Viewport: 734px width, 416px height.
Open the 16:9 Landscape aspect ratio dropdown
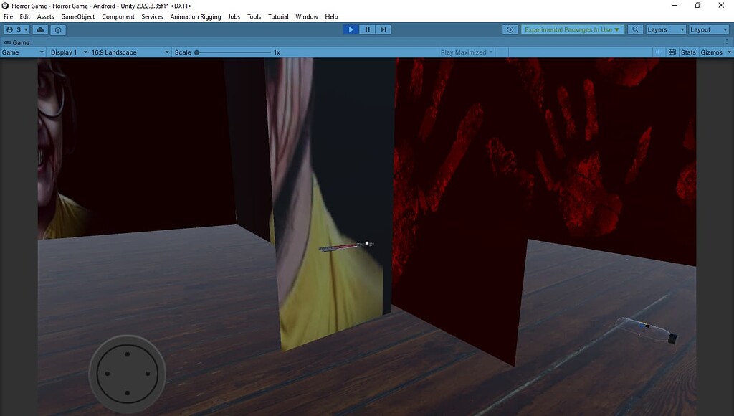130,52
